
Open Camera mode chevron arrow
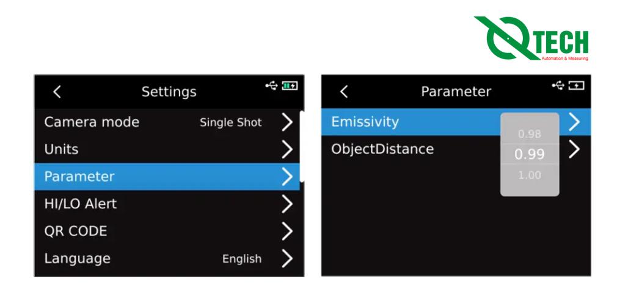click(287, 122)
